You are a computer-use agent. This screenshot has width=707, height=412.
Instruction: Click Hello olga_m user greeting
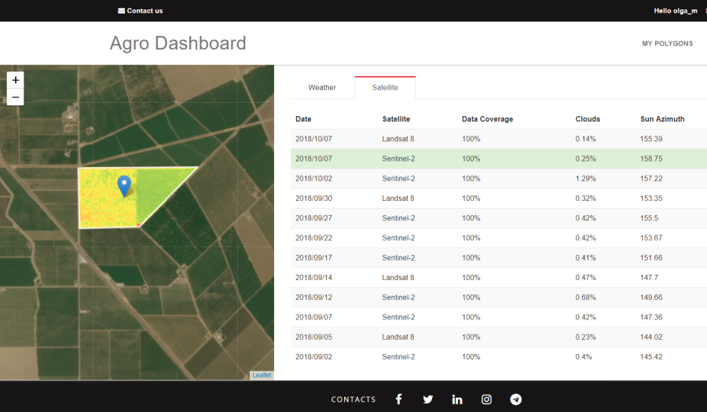676,11
